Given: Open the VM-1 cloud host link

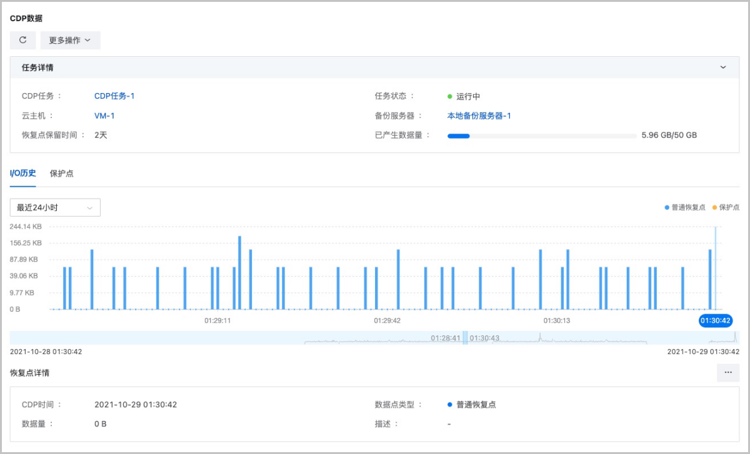Looking at the screenshot, I should click(104, 116).
